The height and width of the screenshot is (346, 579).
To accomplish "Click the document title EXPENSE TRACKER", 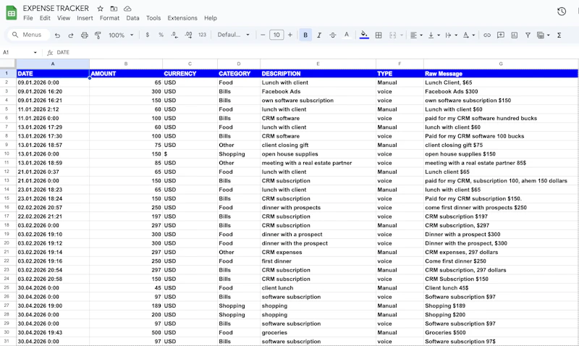I will point(56,8).
